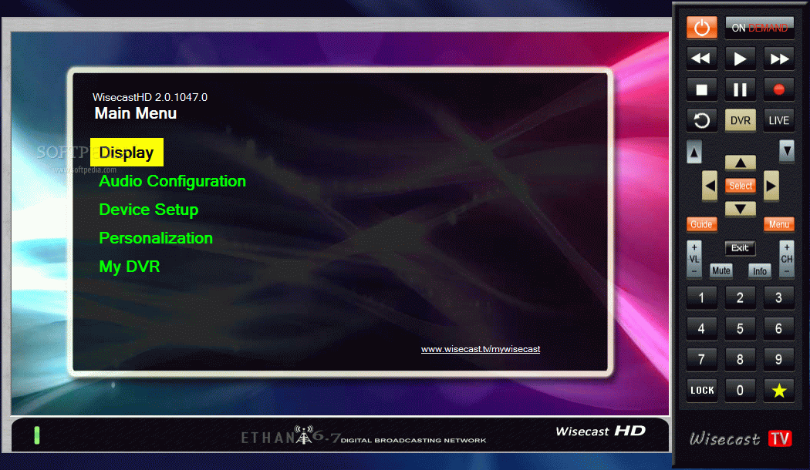The height and width of the screenshot is (470, 810).
Task: Click number 2 on the keypad
Action: point(741,297)
